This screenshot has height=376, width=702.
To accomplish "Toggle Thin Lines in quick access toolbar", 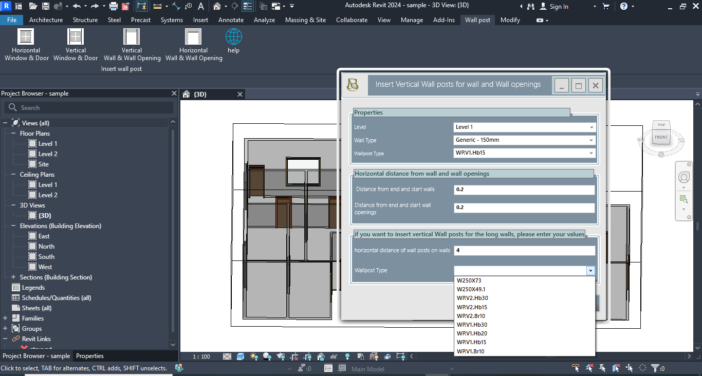I will coord(247,7).
